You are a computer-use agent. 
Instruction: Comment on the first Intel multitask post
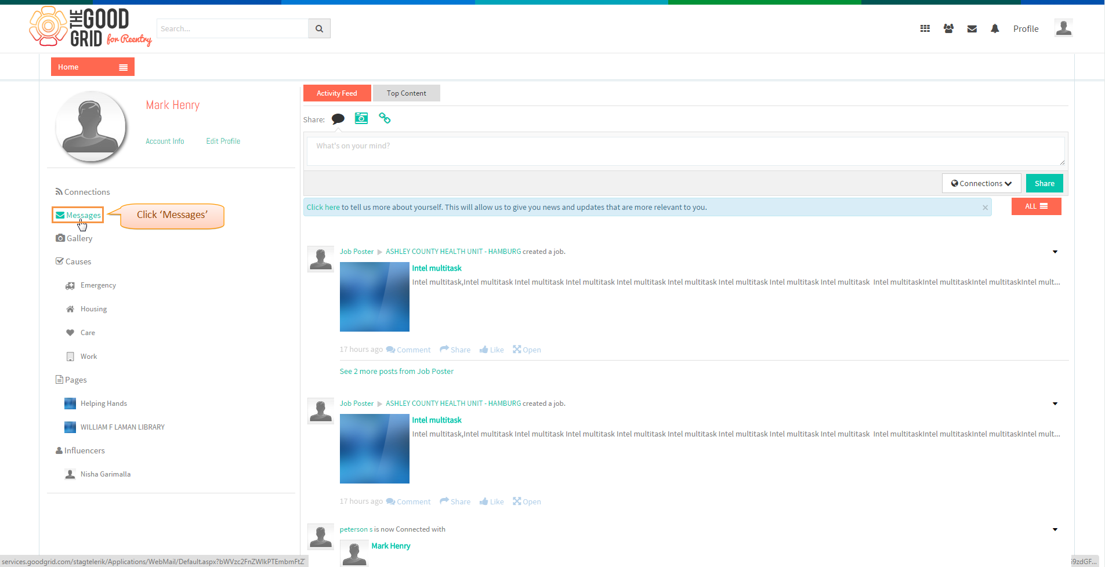[408, 350]
